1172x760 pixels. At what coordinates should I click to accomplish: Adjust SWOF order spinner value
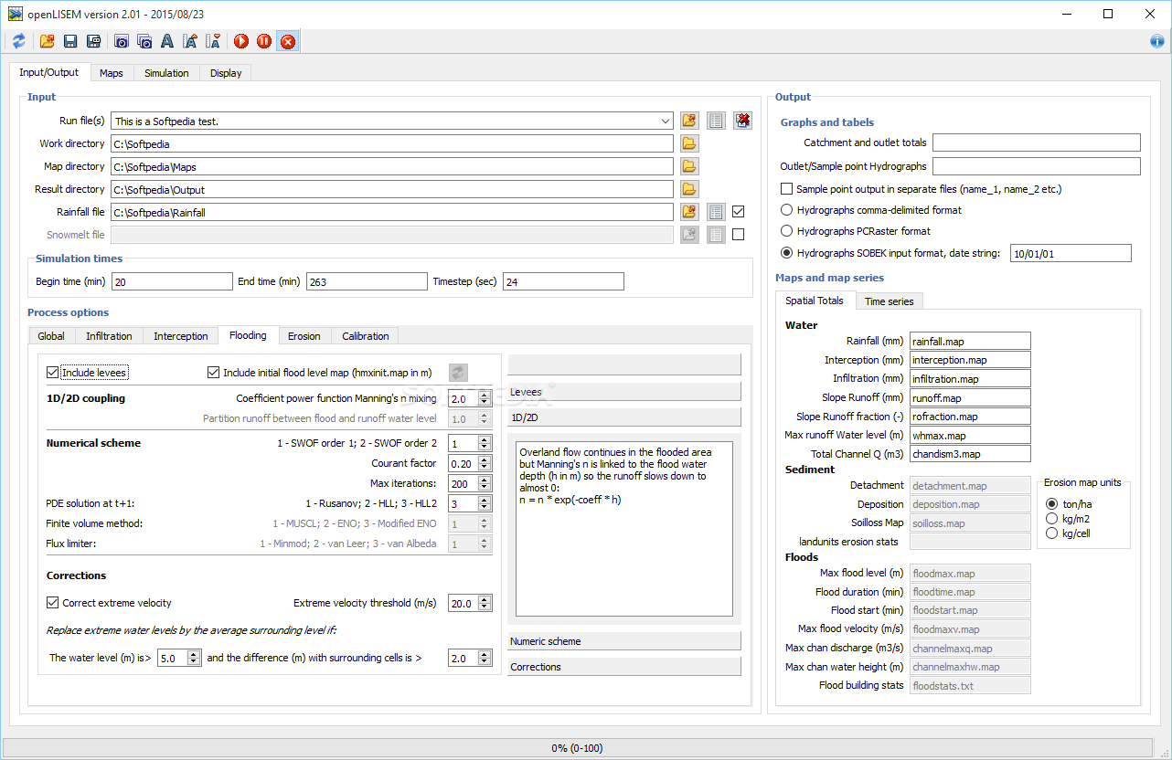(470, 443)
